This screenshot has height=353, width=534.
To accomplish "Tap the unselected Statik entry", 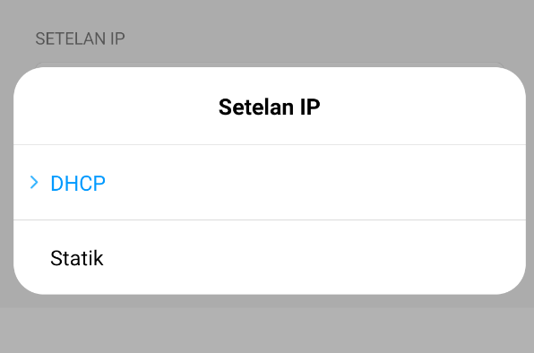I will pos(270,258).
